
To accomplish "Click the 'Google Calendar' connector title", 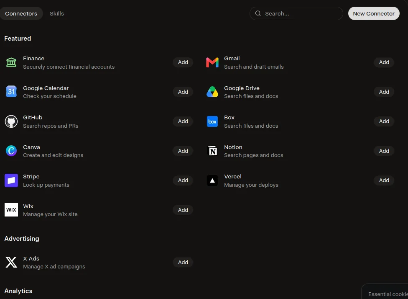I will (46, 88).
